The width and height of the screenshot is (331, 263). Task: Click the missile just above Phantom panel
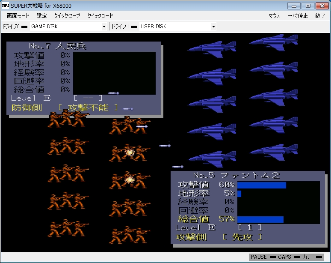tap(178, 167)
